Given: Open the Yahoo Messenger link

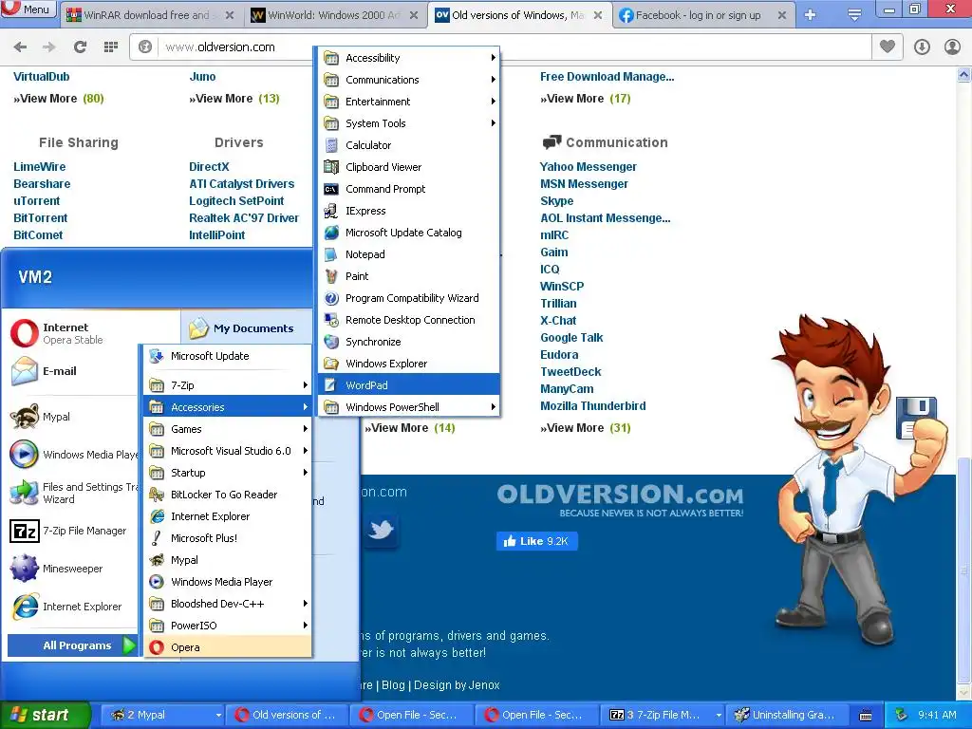Looking at the screenshot, I should (x=589, y=167).
